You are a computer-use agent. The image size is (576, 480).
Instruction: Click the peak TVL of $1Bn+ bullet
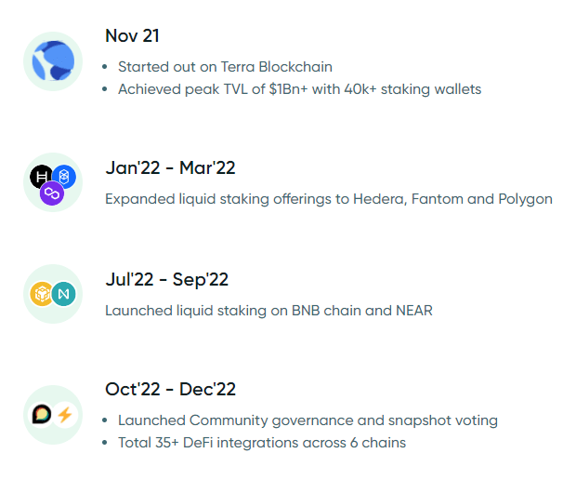tap(299, 89)
